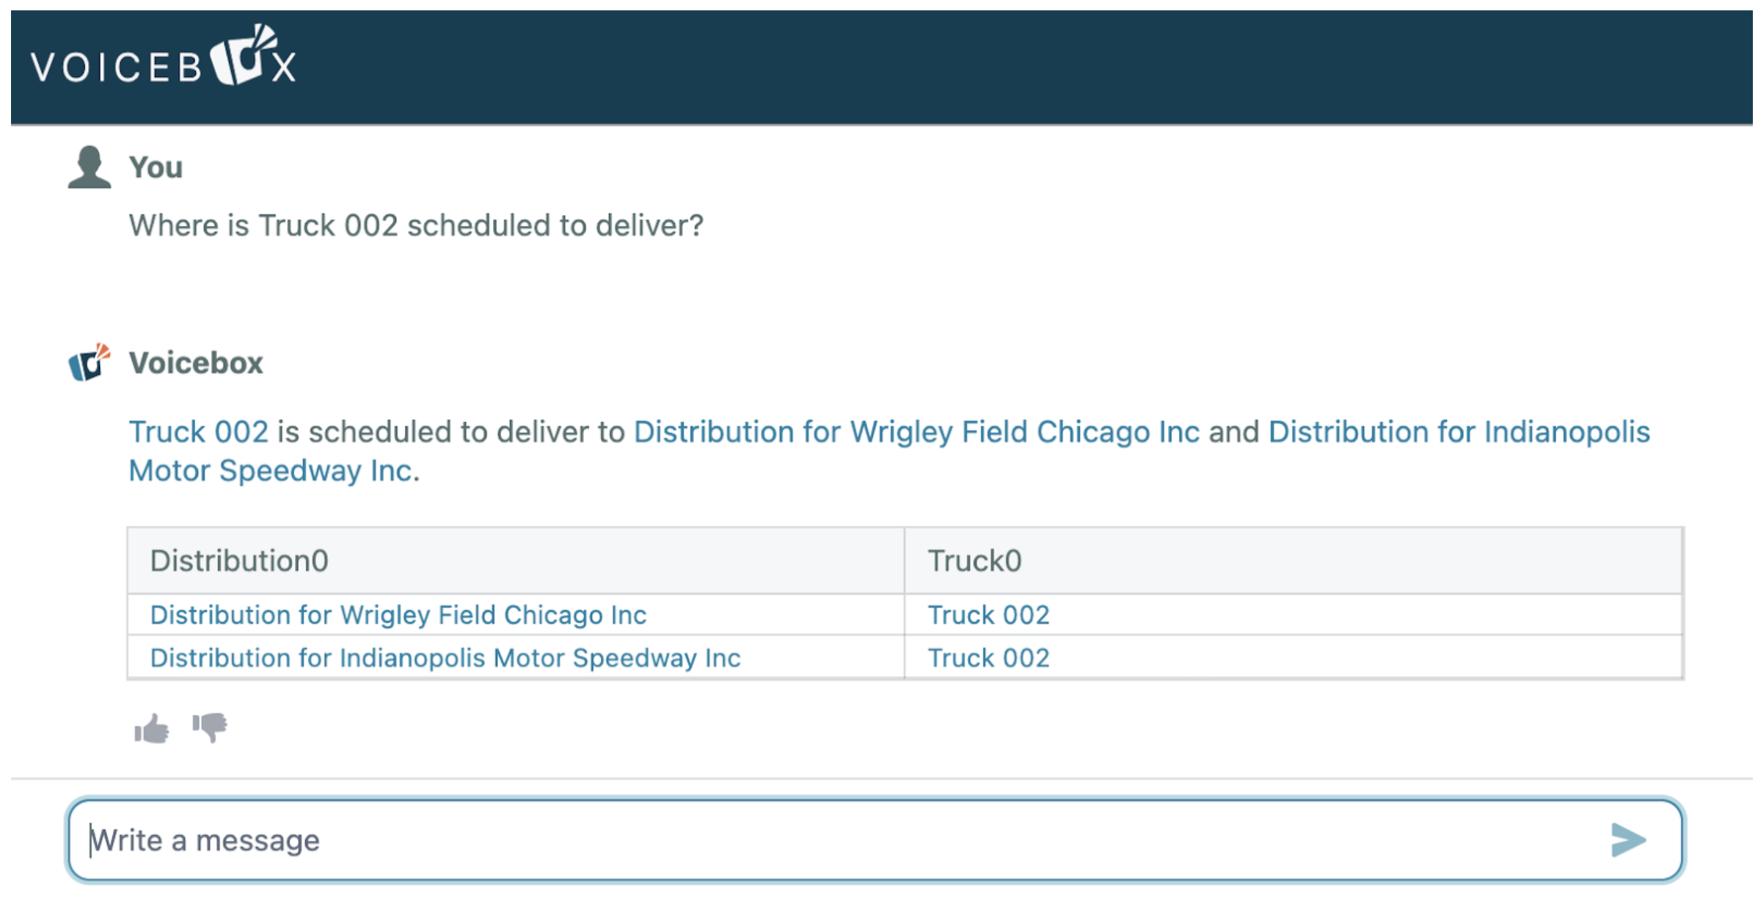Click the thumbs up feedback icon
Image resolution: width=1758 pixels, height=907 pixels.
[152, 729]
